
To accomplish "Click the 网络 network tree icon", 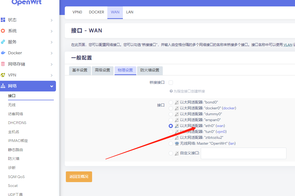I will pyautogui.click(x=3, y=86).
